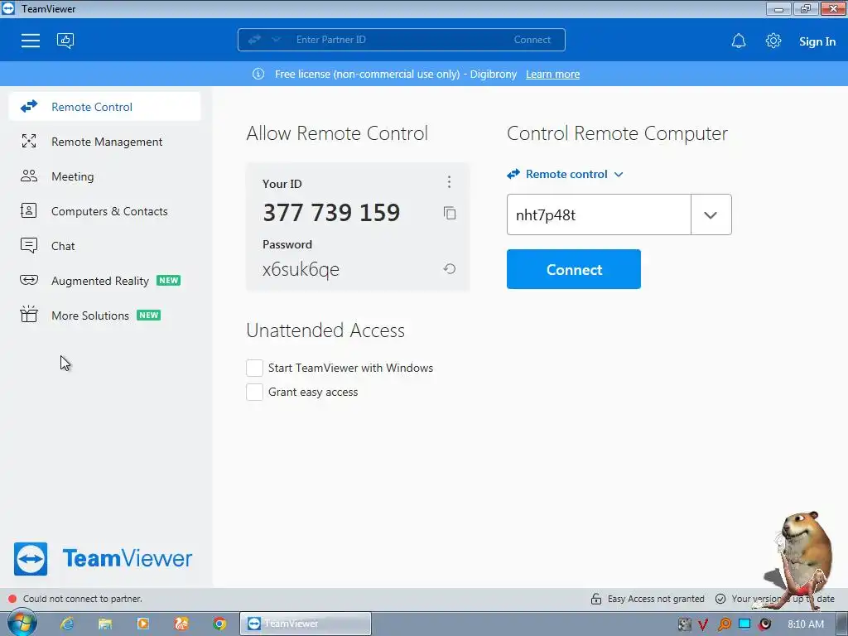This screenshot has height=636, width=848.
Task: Click 'Could not connect to partner.' status
Action: (x=83, y=599)
